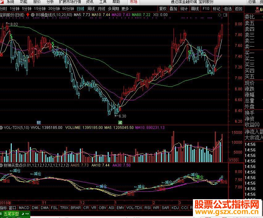Select the 日线 daily period
The height and width of the screenshot is (218, 263).
coord(81,9)
